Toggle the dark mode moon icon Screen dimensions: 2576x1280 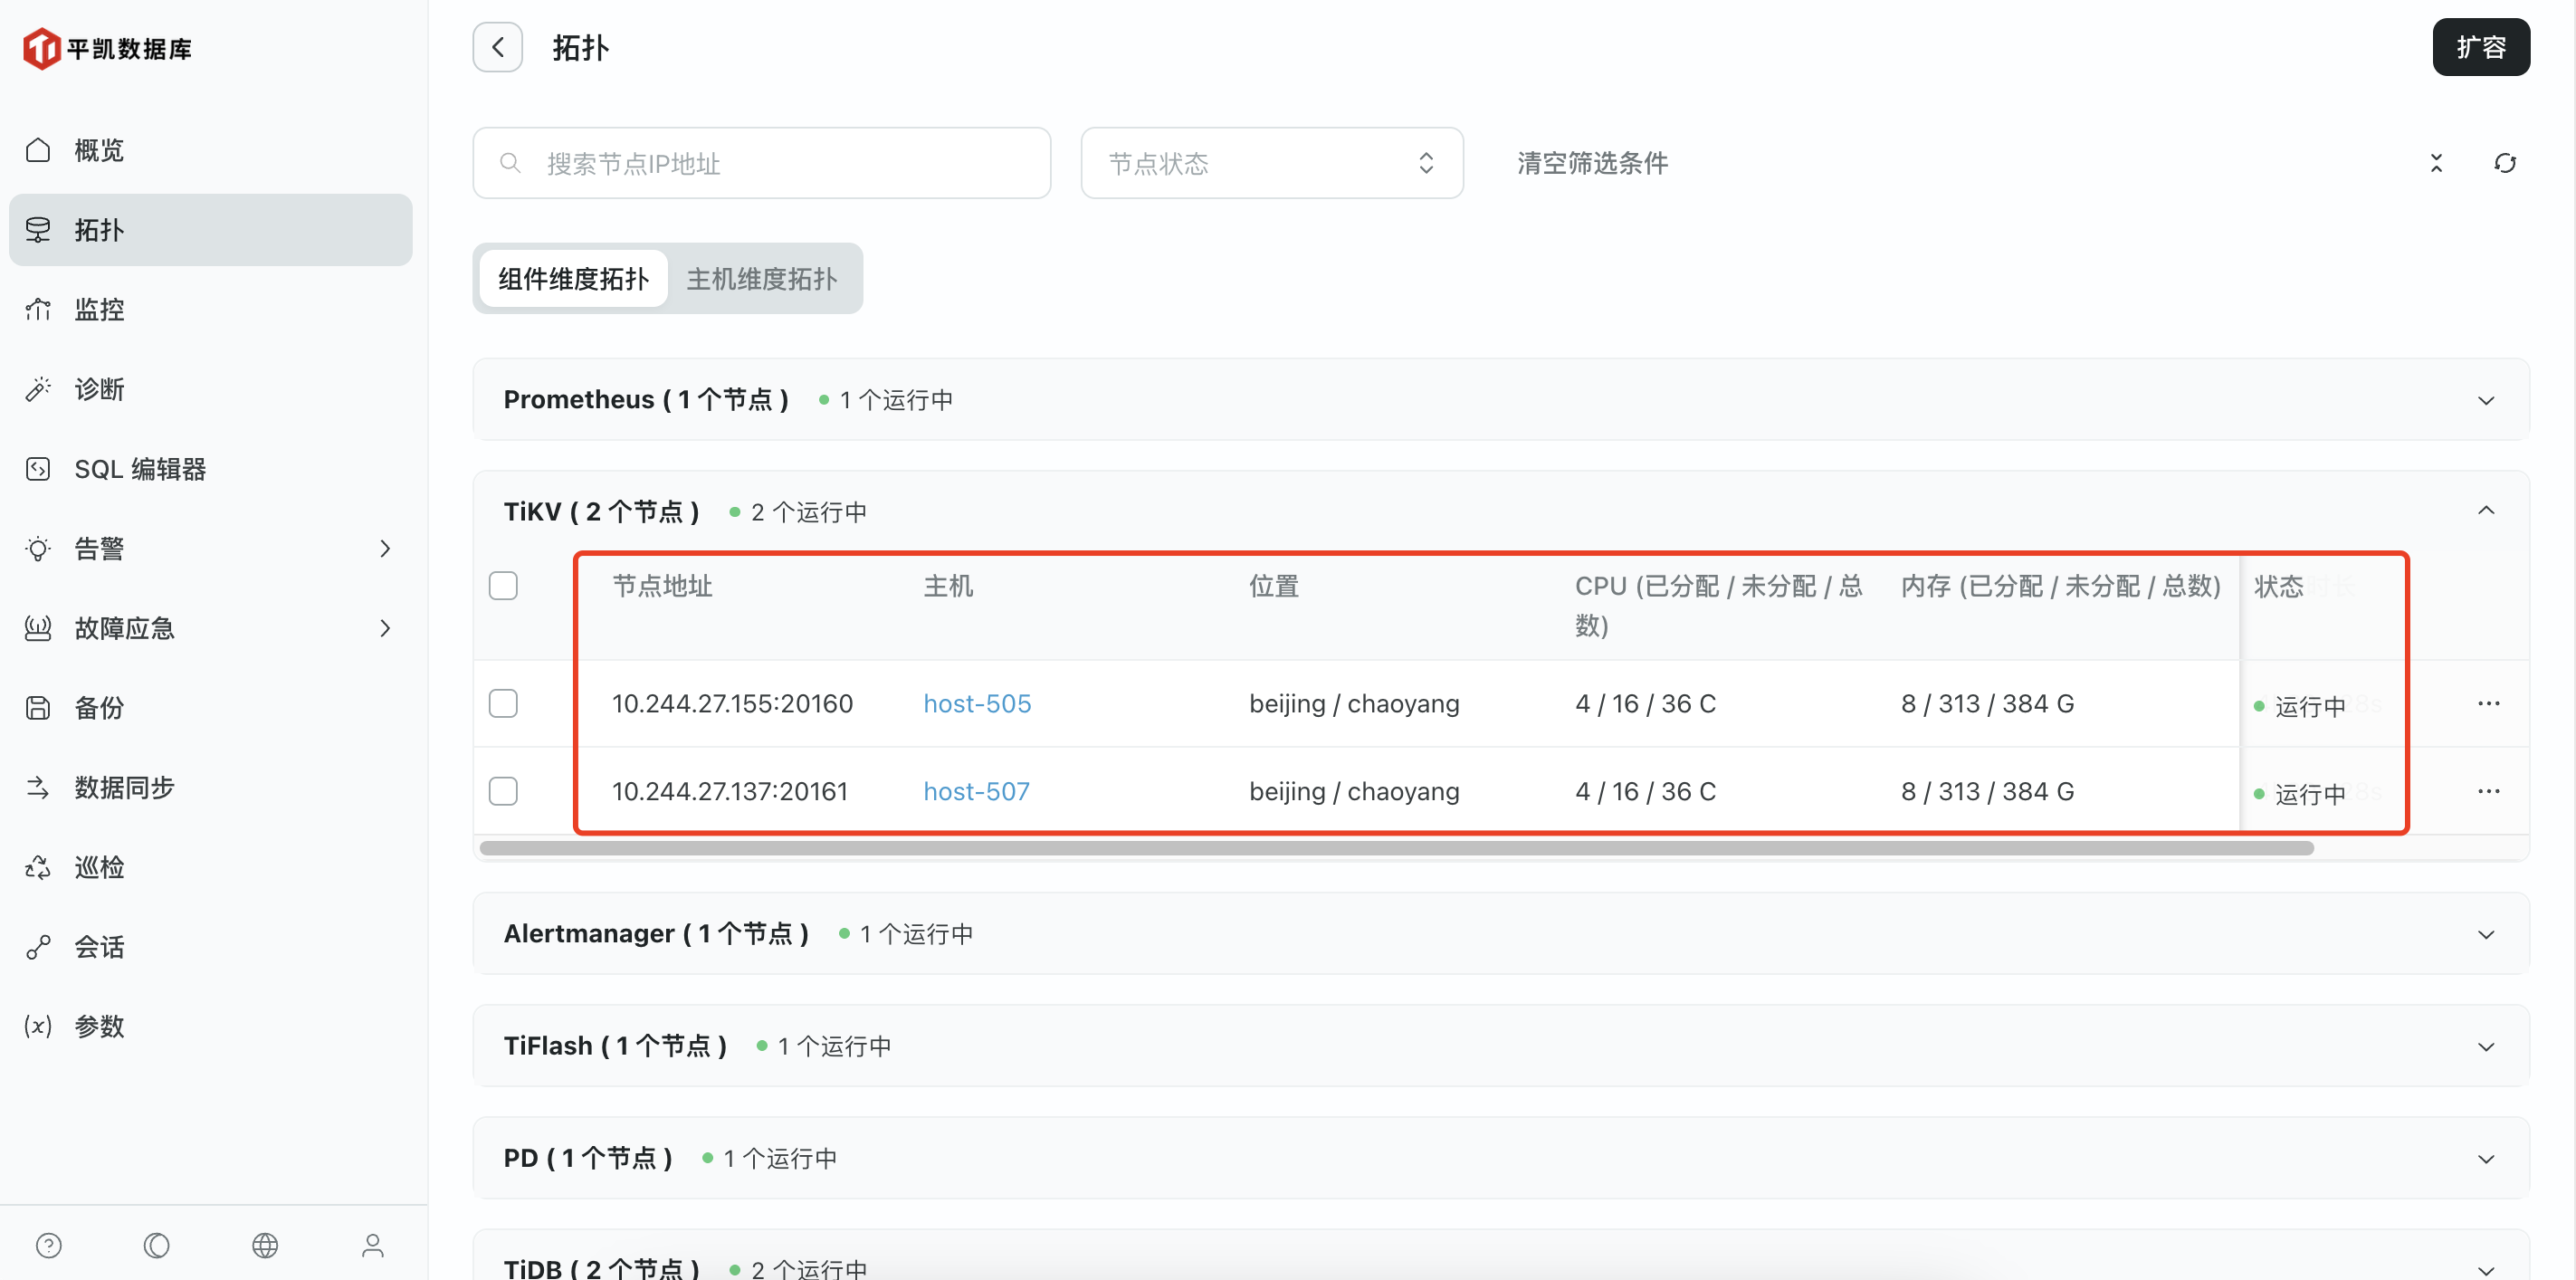(156, 1245)
